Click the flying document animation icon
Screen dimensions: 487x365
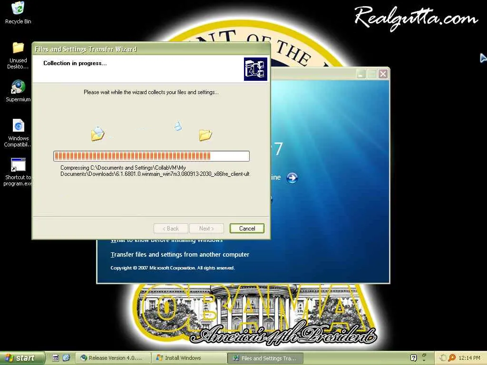(x=178, y=126)
